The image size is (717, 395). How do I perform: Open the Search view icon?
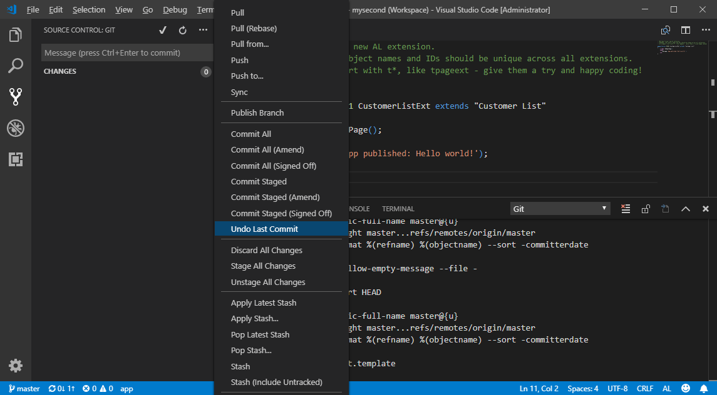[16, 66]
